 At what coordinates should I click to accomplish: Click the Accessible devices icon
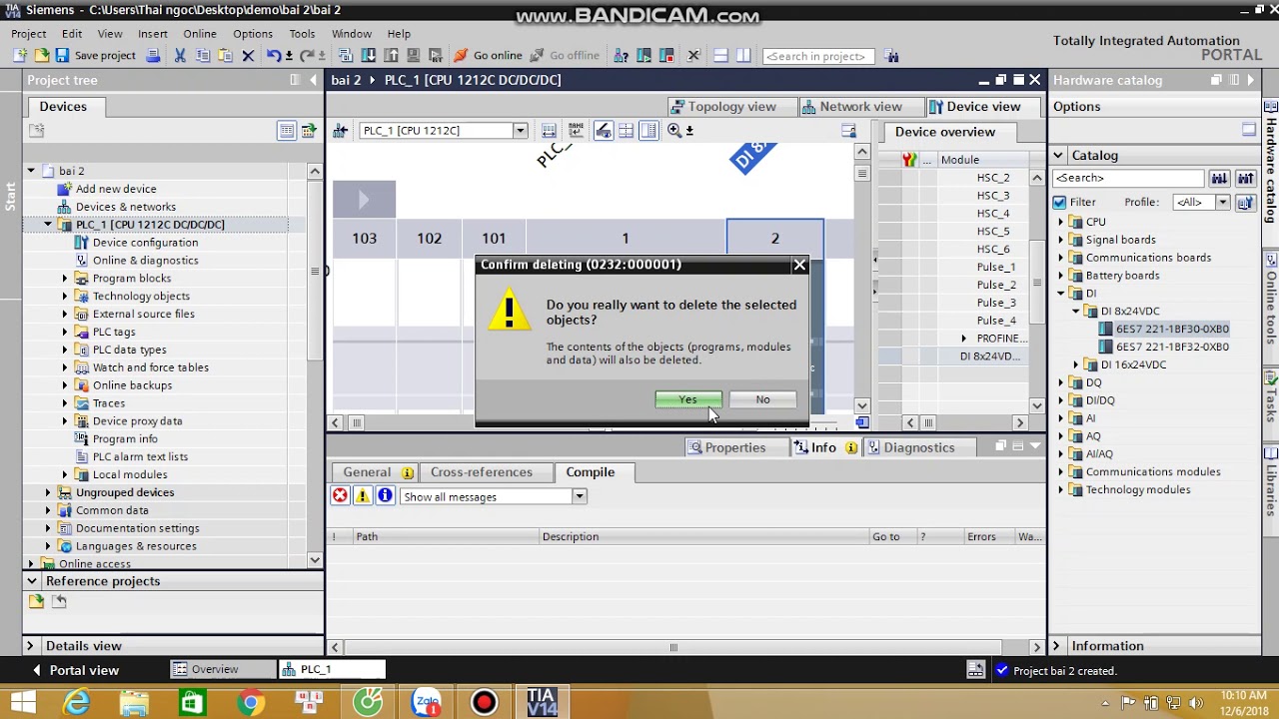click(x=622, y=56)
